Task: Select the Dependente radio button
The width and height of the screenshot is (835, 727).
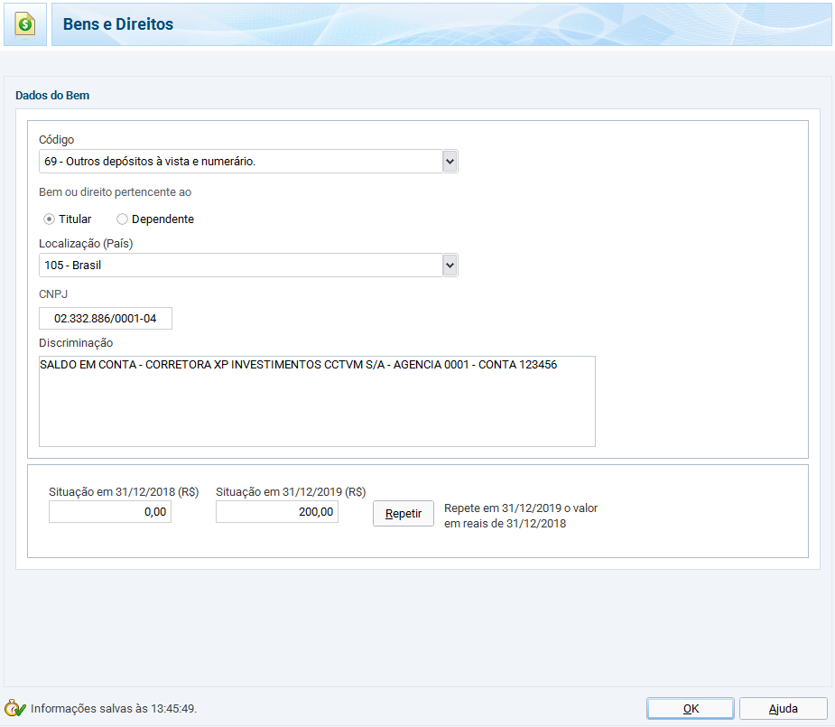Action: (x=122, y=219)
